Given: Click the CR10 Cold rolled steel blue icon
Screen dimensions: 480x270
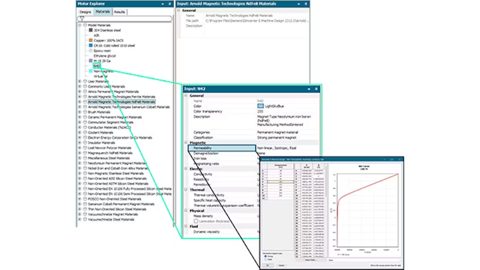Looking at the screenshot, I should click(x=91, y=46).
